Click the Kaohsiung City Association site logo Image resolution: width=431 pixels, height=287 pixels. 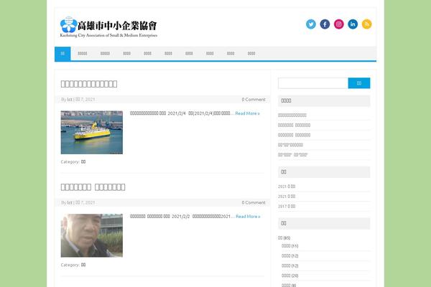point(108,27)
